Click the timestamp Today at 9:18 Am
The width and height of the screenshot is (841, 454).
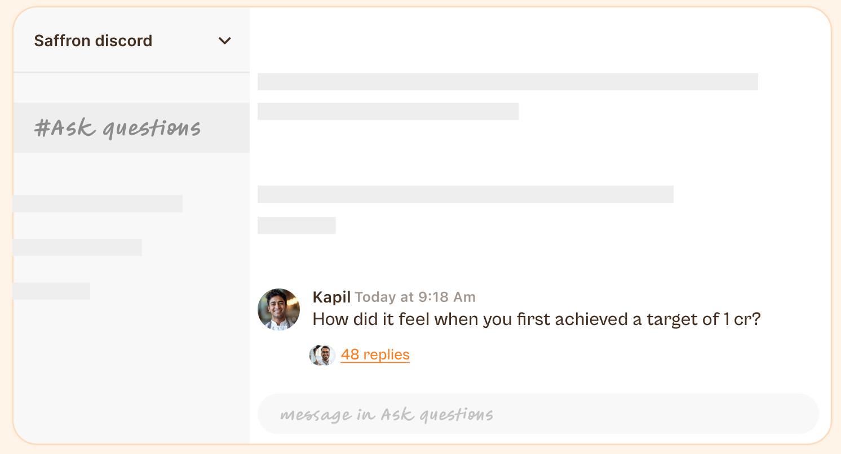415,297
